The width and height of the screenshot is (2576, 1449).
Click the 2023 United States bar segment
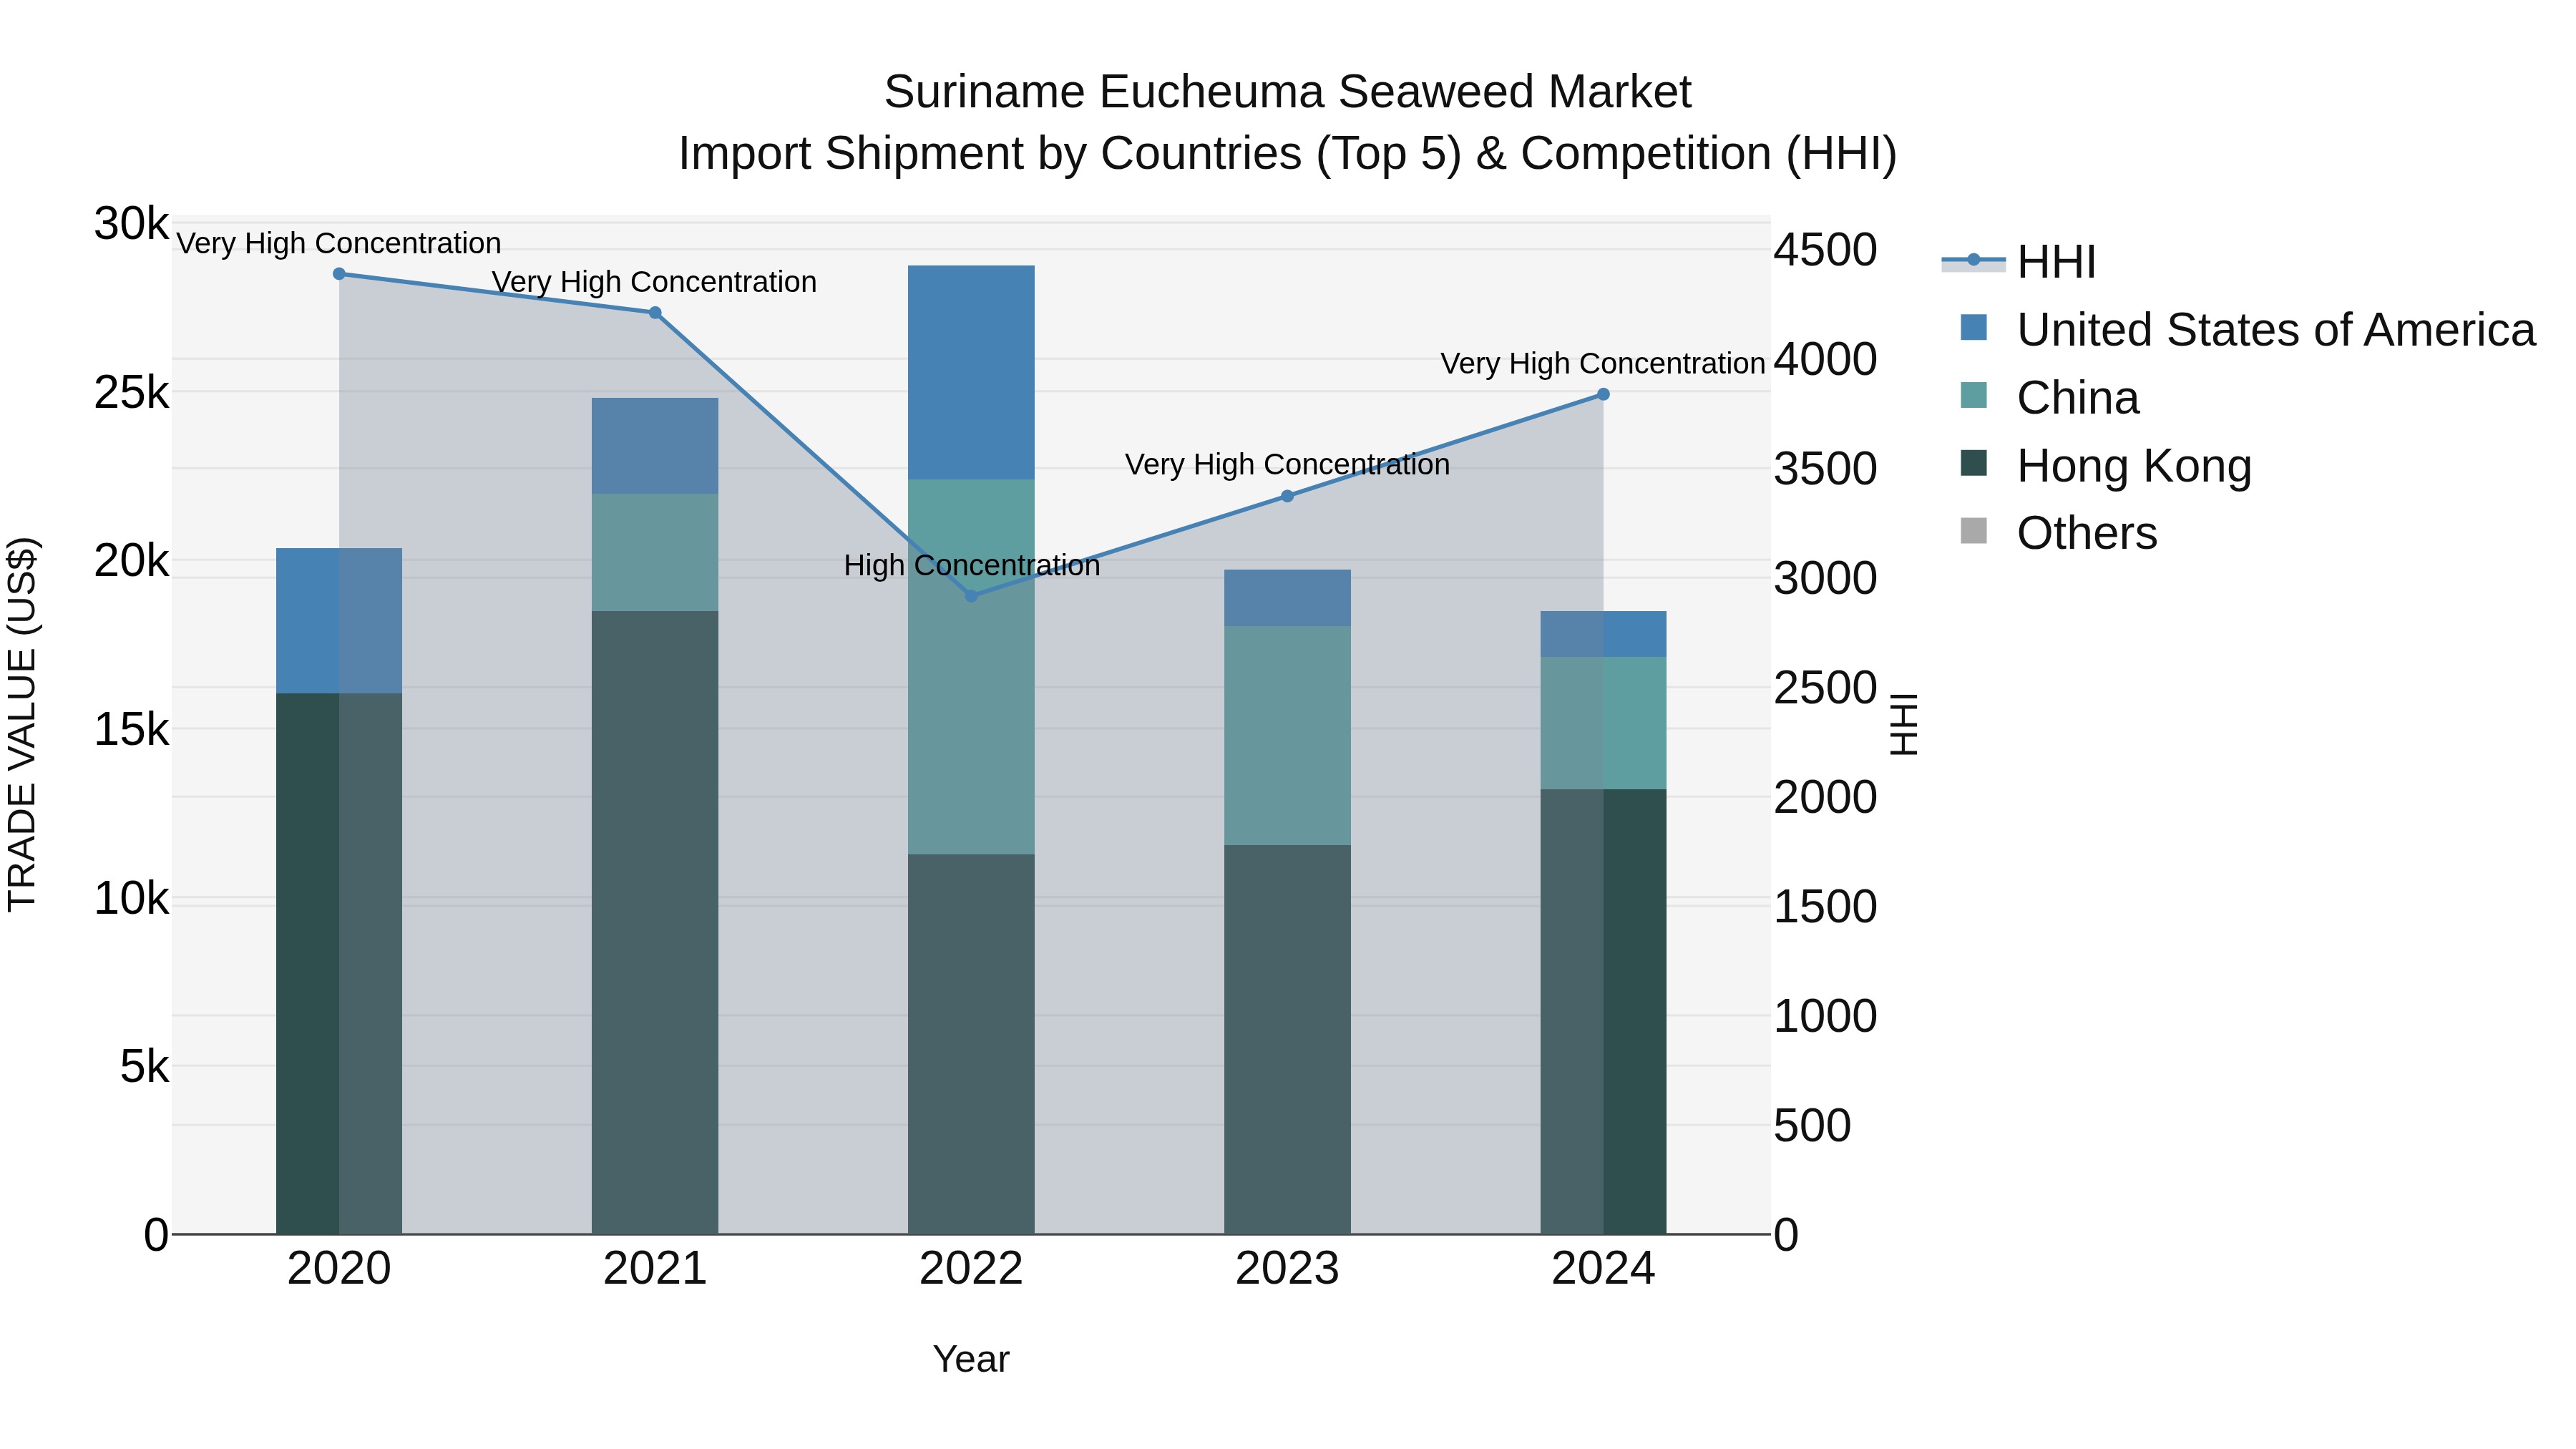coord(1288,599)
